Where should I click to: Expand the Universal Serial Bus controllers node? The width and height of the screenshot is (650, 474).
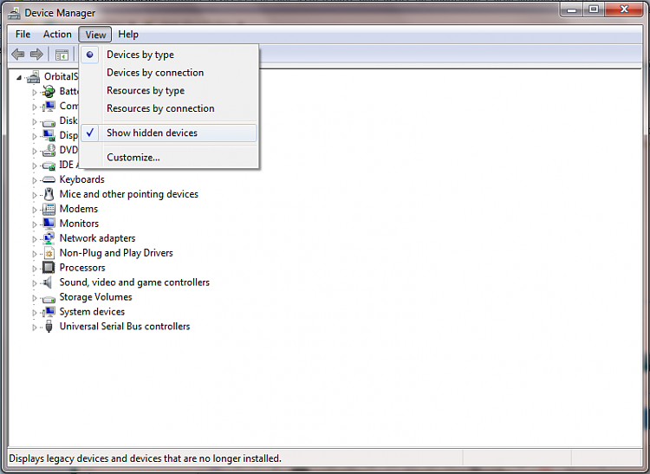point(35,328)
